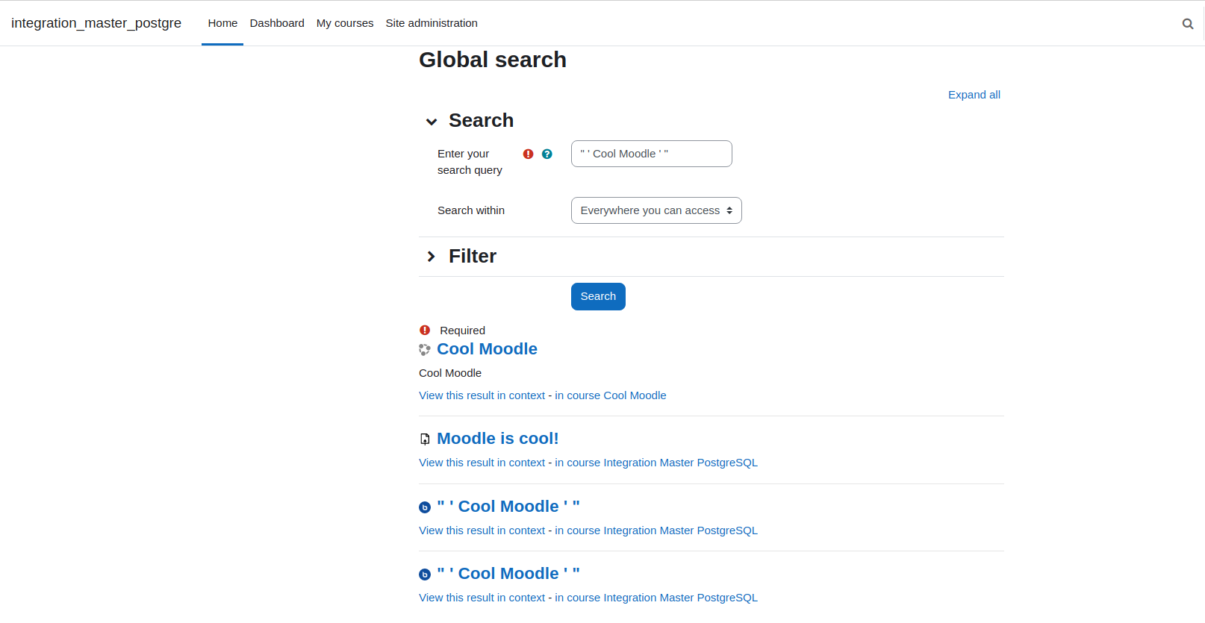Click the icon beside the third search result
Image resolution: width=1205 pixels, height=623 pixels.
coord(425,507)
